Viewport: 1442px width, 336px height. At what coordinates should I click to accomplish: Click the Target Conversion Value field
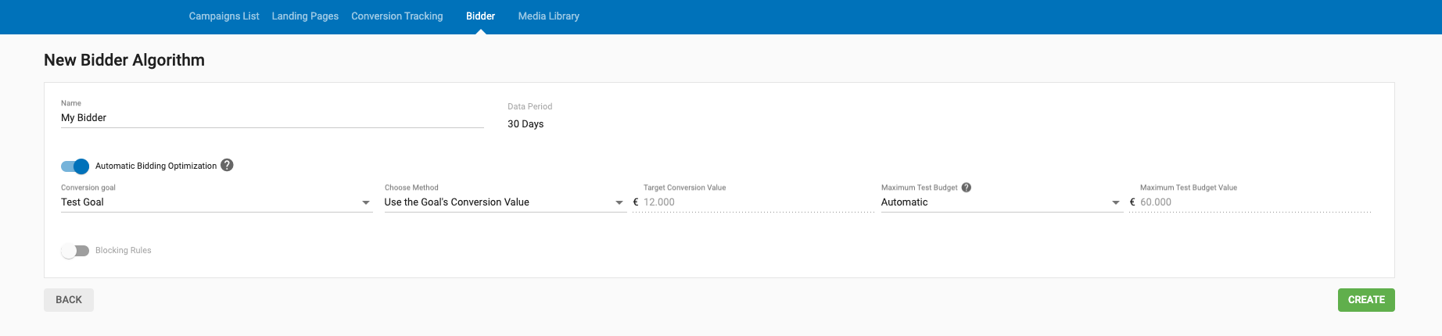click(x=757, y=202)
